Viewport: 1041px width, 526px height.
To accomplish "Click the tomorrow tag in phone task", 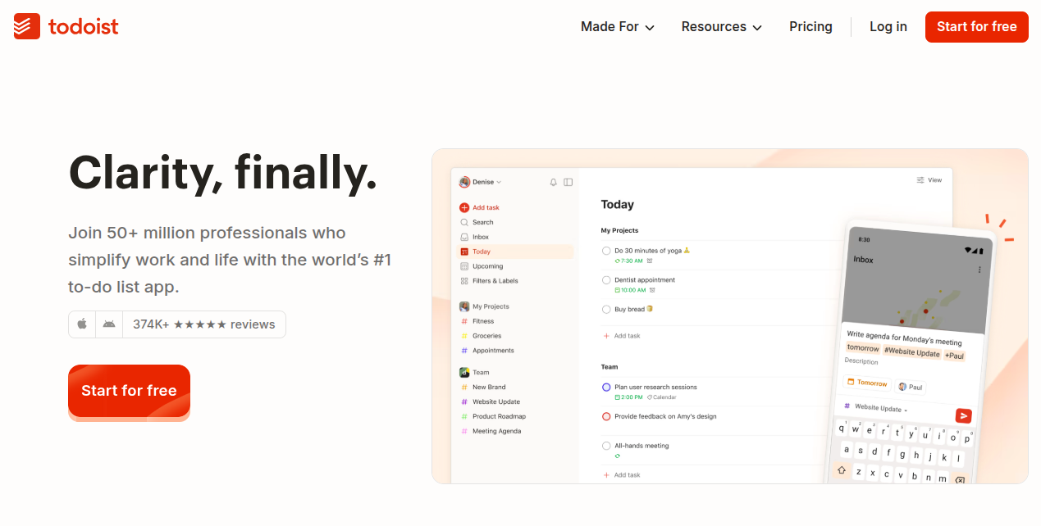I will (x=863, y=348).
